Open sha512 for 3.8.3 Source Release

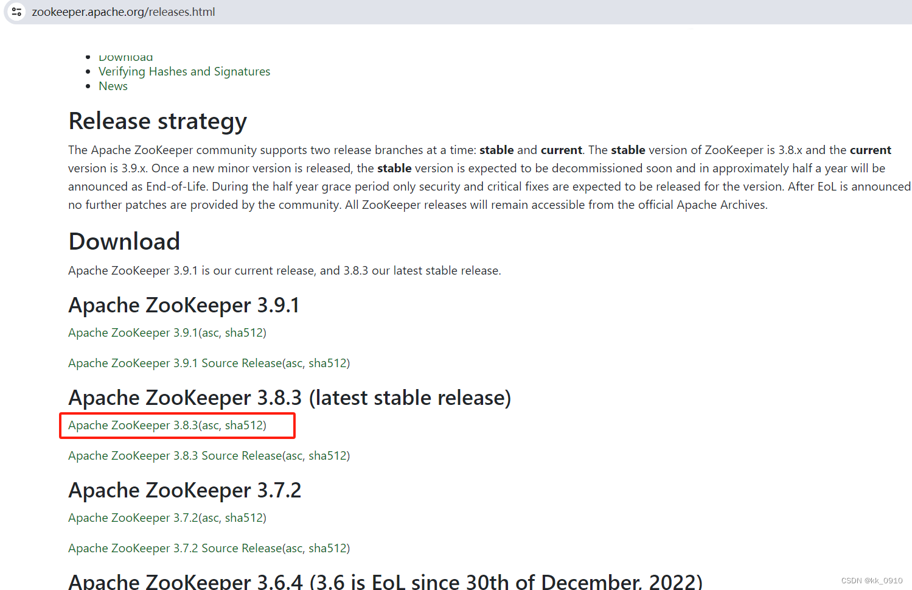[327, 455]
